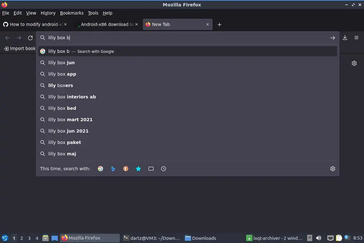Open the Bookmarks menu
This screenshot has width=364, height=243.
pos(72,13)
